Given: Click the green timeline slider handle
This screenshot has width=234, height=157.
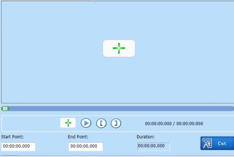Looking at the screenshot, I should pos(5,109).
